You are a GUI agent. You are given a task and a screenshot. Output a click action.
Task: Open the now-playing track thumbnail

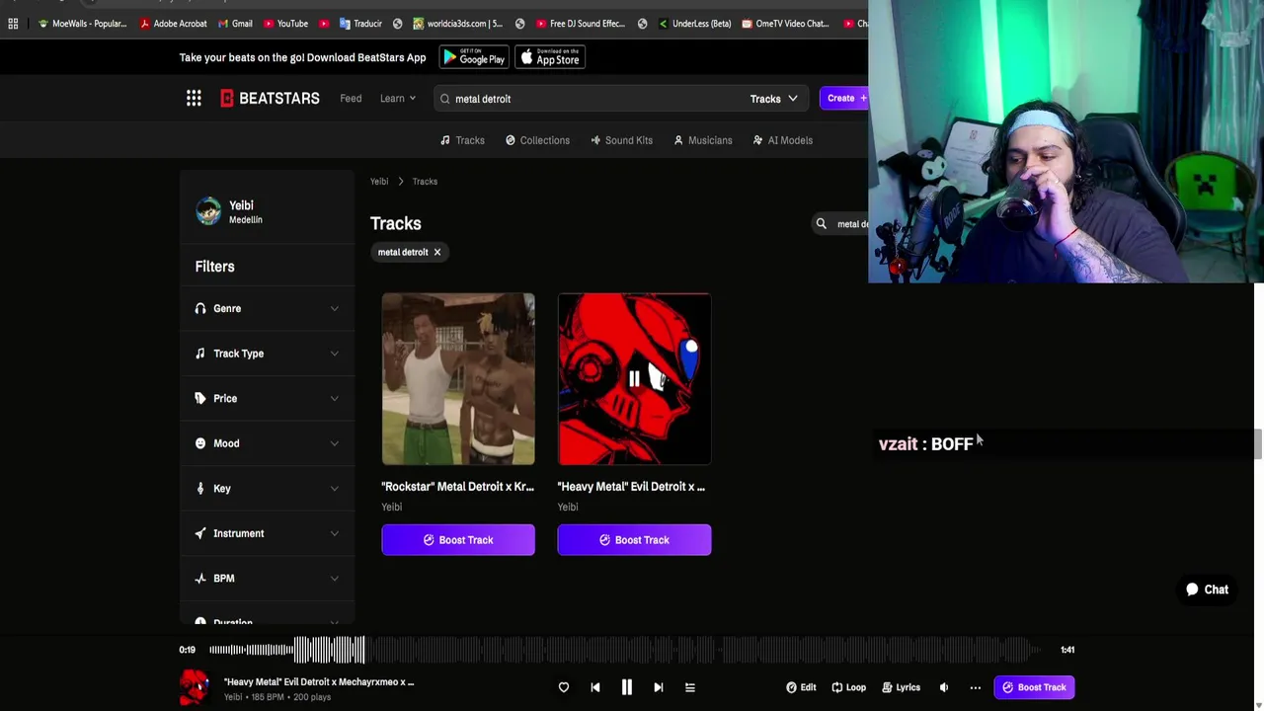(x=195, y=687)
